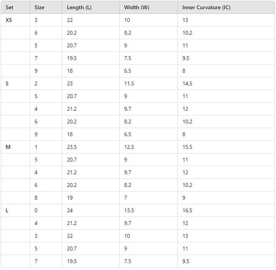Viewport: 276px width, 270px height.
Task: Click the S set label cell
Action: [x=7, y=83]
